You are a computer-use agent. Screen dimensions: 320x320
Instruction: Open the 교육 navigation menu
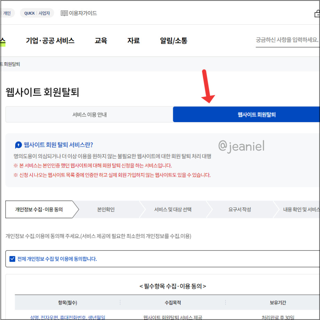tap(101, 40)
